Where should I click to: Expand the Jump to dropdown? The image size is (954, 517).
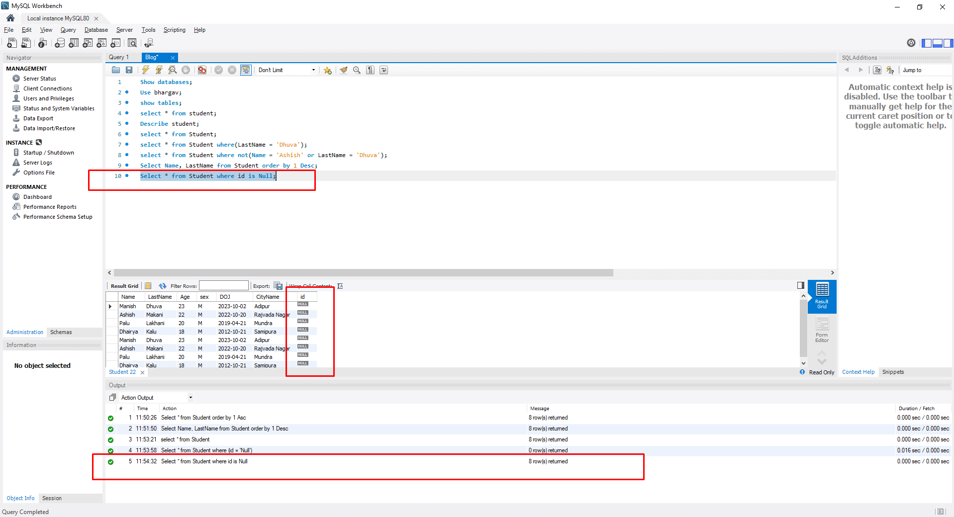click(x=925, y=70)
